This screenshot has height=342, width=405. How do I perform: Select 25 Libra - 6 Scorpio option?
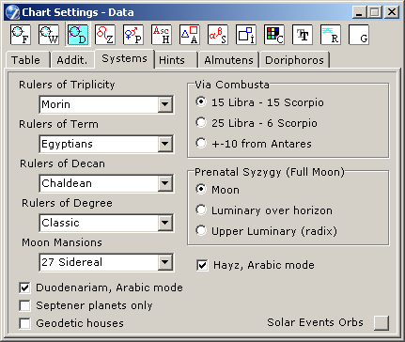[201, 123]
